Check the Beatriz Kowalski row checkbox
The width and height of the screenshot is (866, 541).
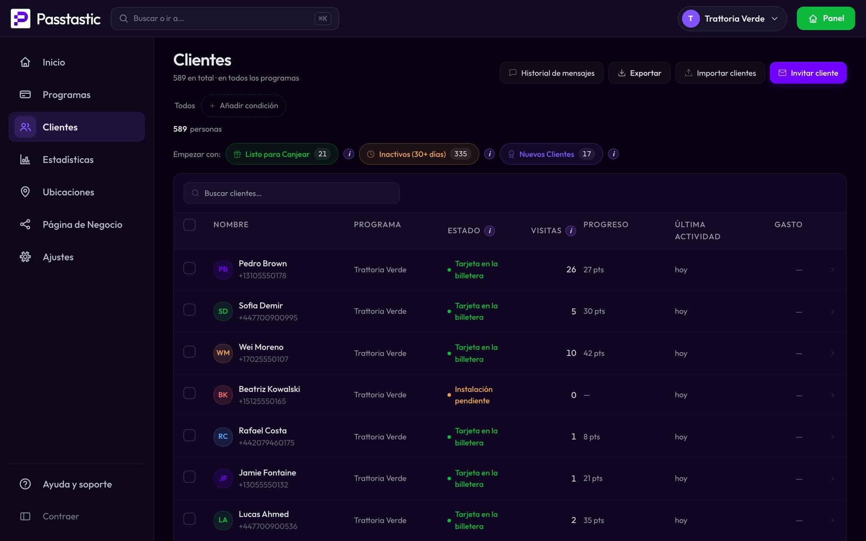pyautogui.click(x=189, y=393)
